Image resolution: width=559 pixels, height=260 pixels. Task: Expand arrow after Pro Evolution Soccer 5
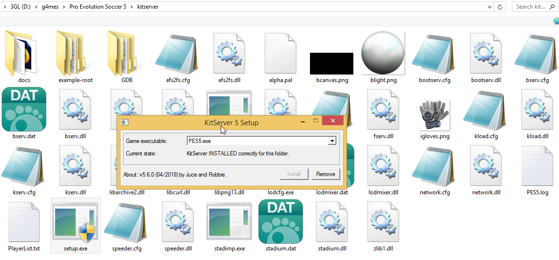131,7
